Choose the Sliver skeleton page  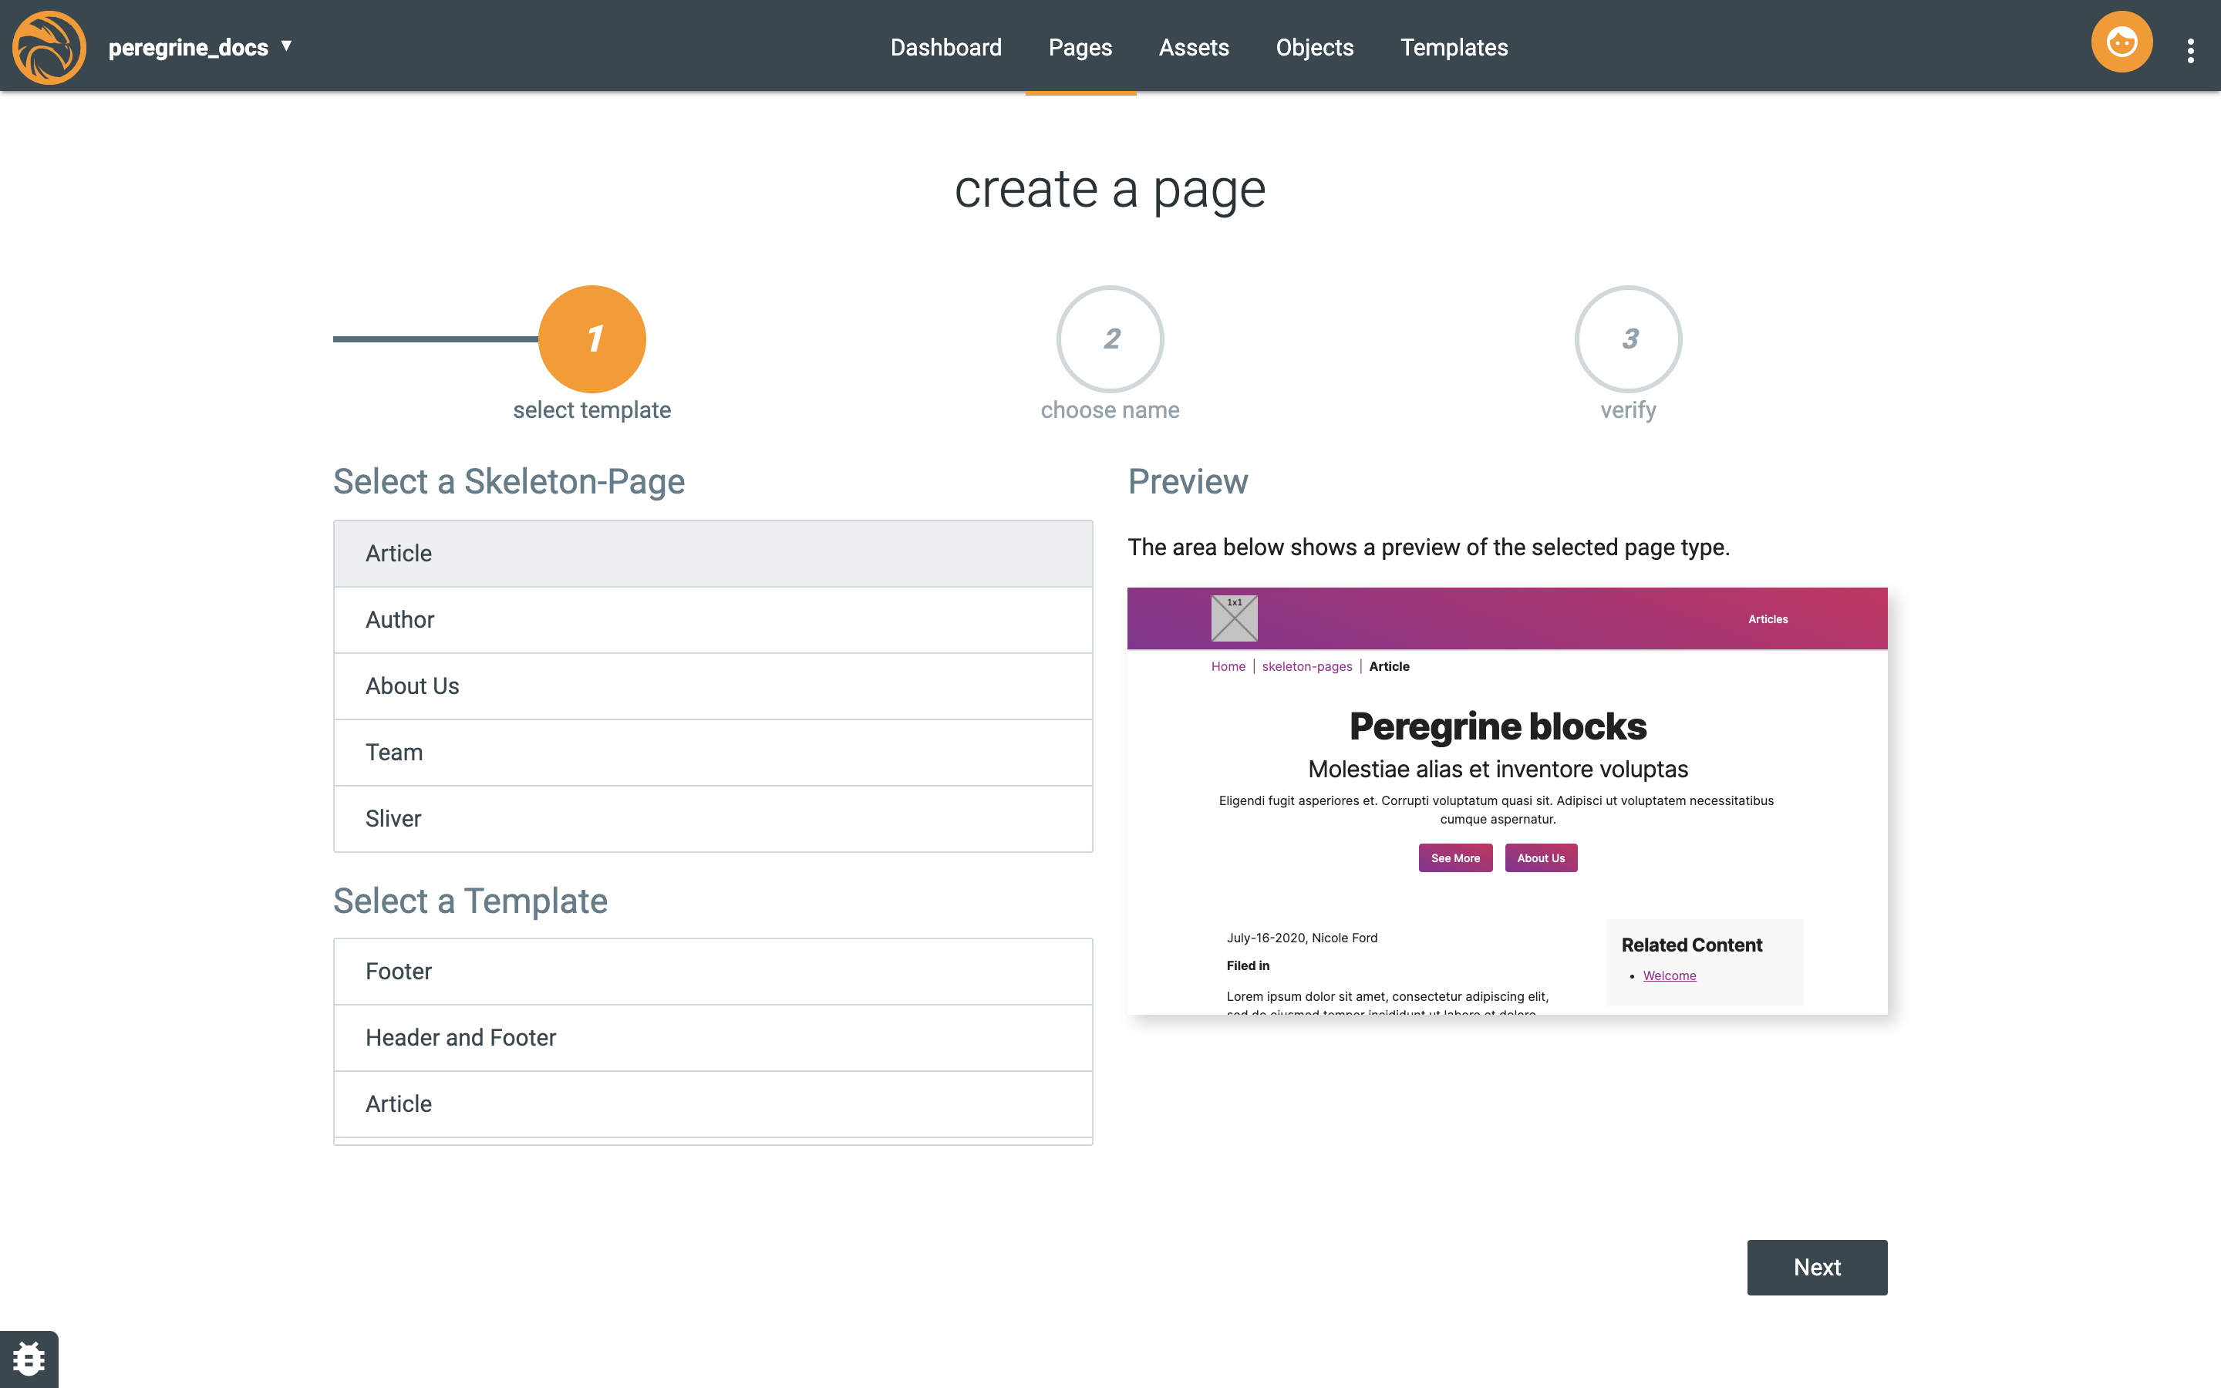(713, 818)
